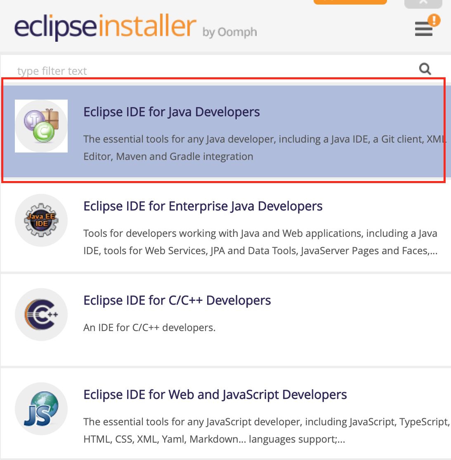Open the hamburger menu
451x460 pixels.
click(x=423, y=29)
